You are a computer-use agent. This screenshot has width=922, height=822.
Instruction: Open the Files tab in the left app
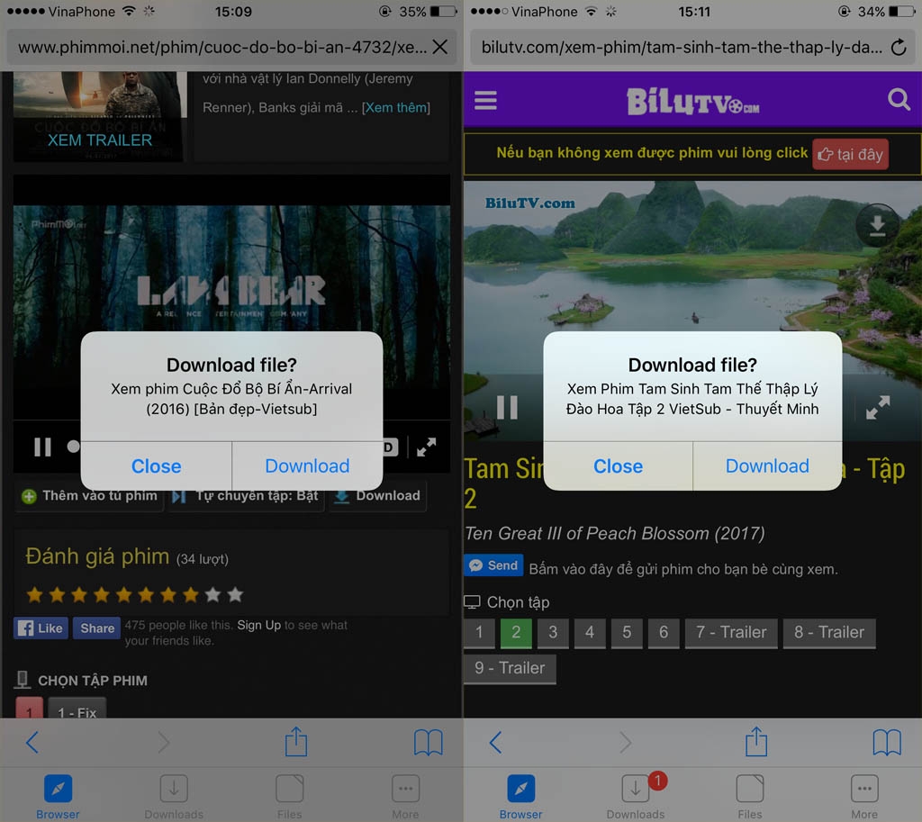tap(289, 797)
